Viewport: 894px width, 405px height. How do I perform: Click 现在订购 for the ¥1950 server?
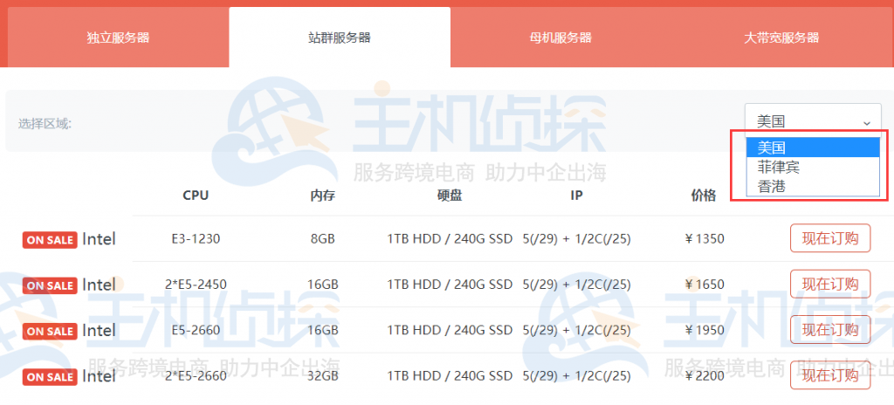[x=829, y=330]
